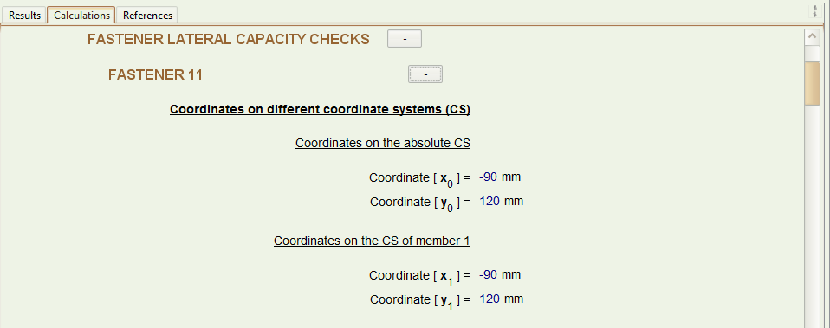Click the scrollbar track below the thumb
The width and height of the screenshot is (830, 328).
click(812, 215)
